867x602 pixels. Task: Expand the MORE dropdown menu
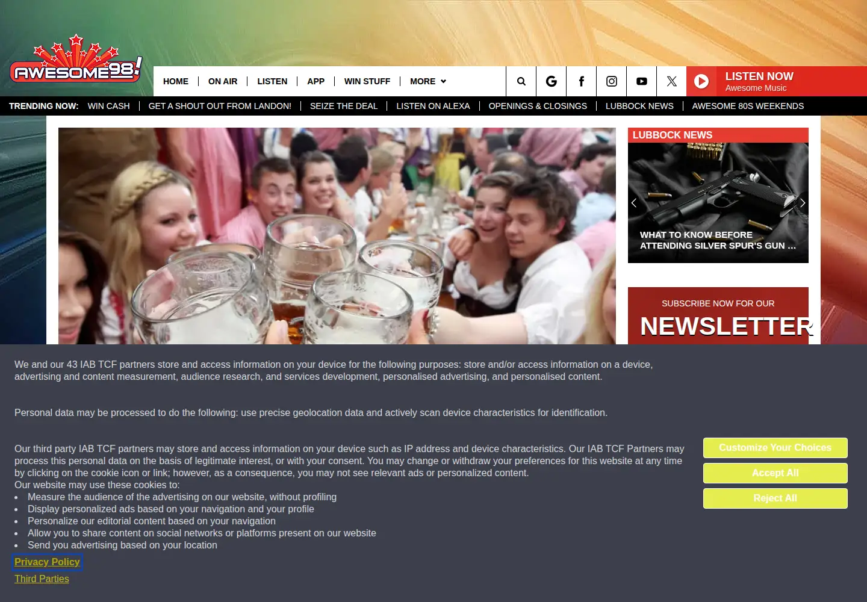point(428,81)
